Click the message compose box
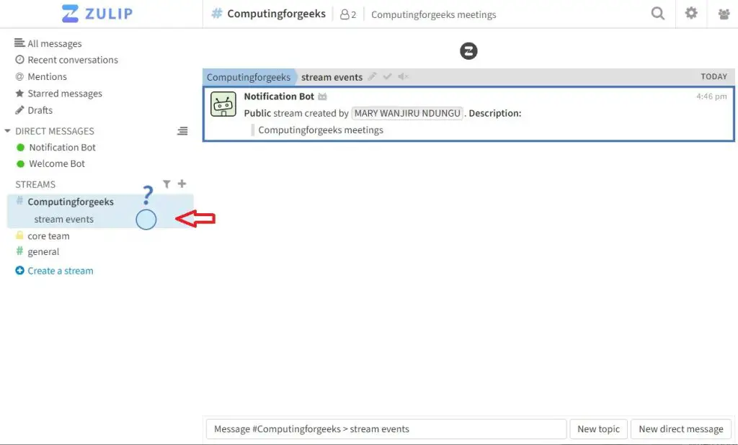This screenshot has height=445, width=738. click(x=386, y=429)
